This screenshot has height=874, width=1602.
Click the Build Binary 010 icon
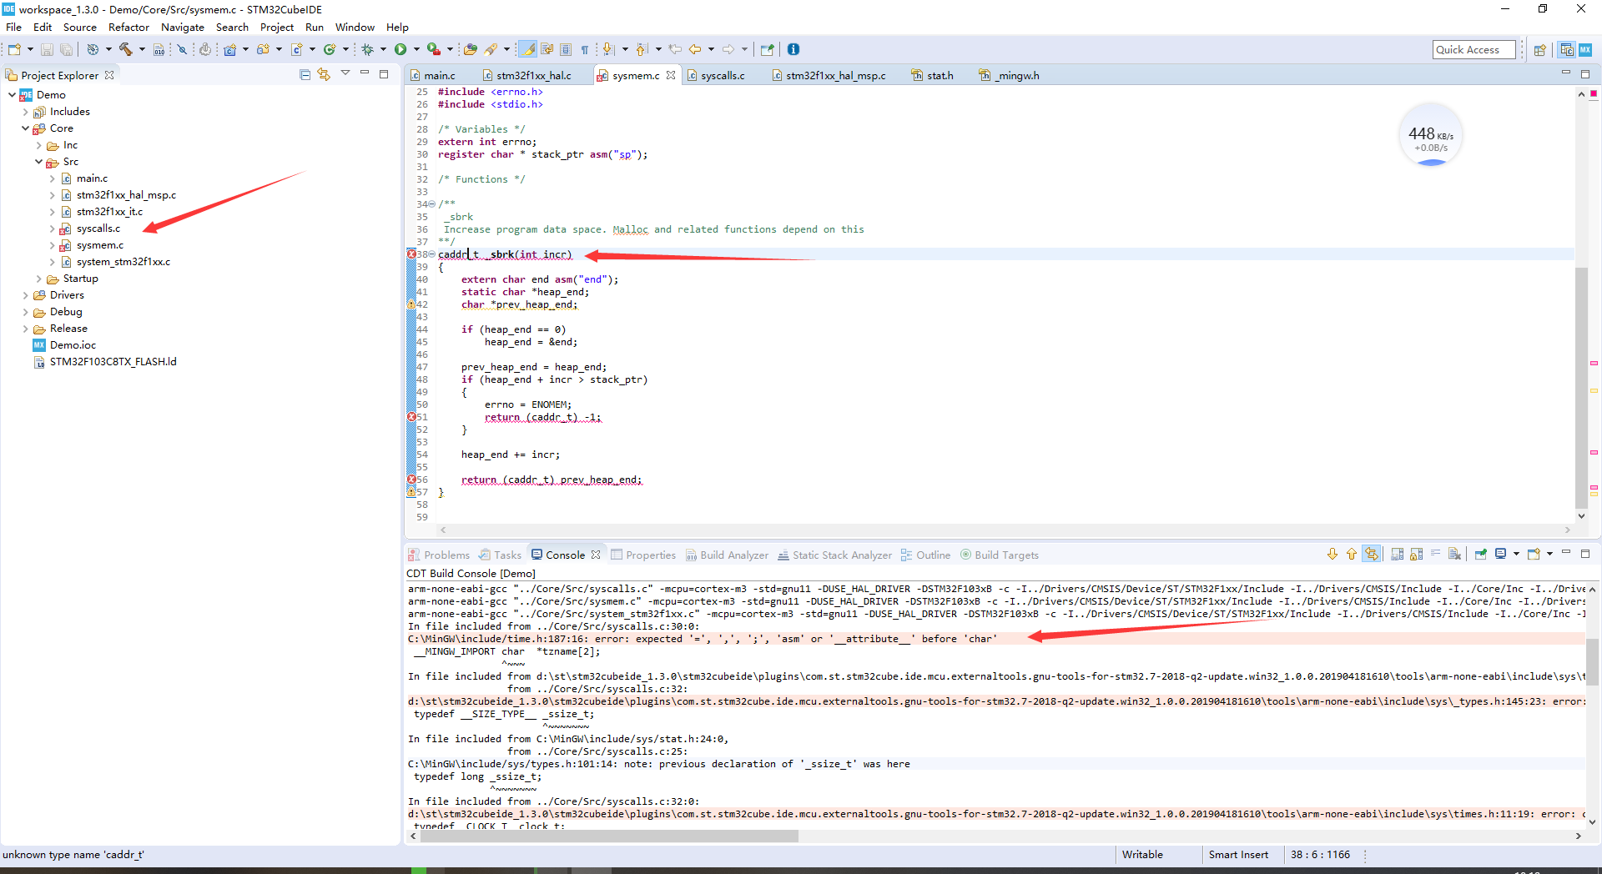tap(159, 49)
